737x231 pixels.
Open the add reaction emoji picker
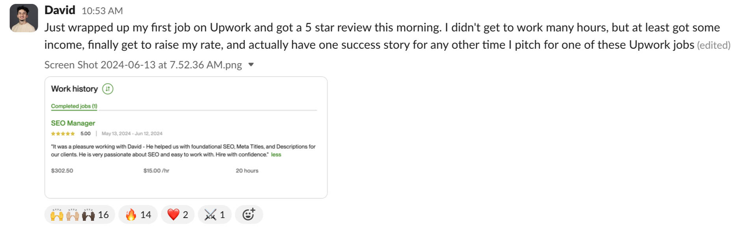click(248, 214)
